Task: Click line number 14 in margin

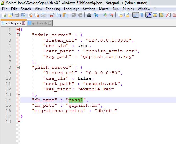Action: [8, 100]
